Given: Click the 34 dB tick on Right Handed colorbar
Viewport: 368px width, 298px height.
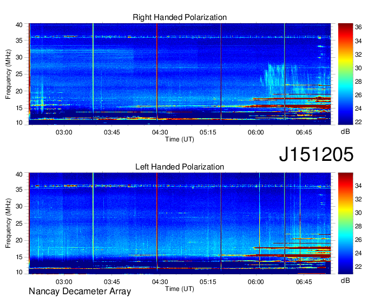Looking at the screenshot, I should coord(358,41).
